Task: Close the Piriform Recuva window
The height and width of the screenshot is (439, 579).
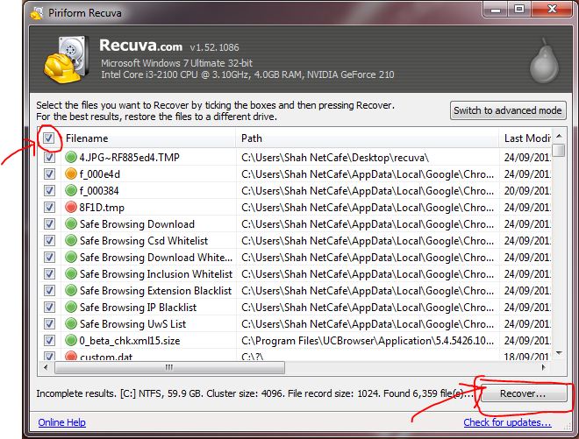Action: [x=552, y=10]
